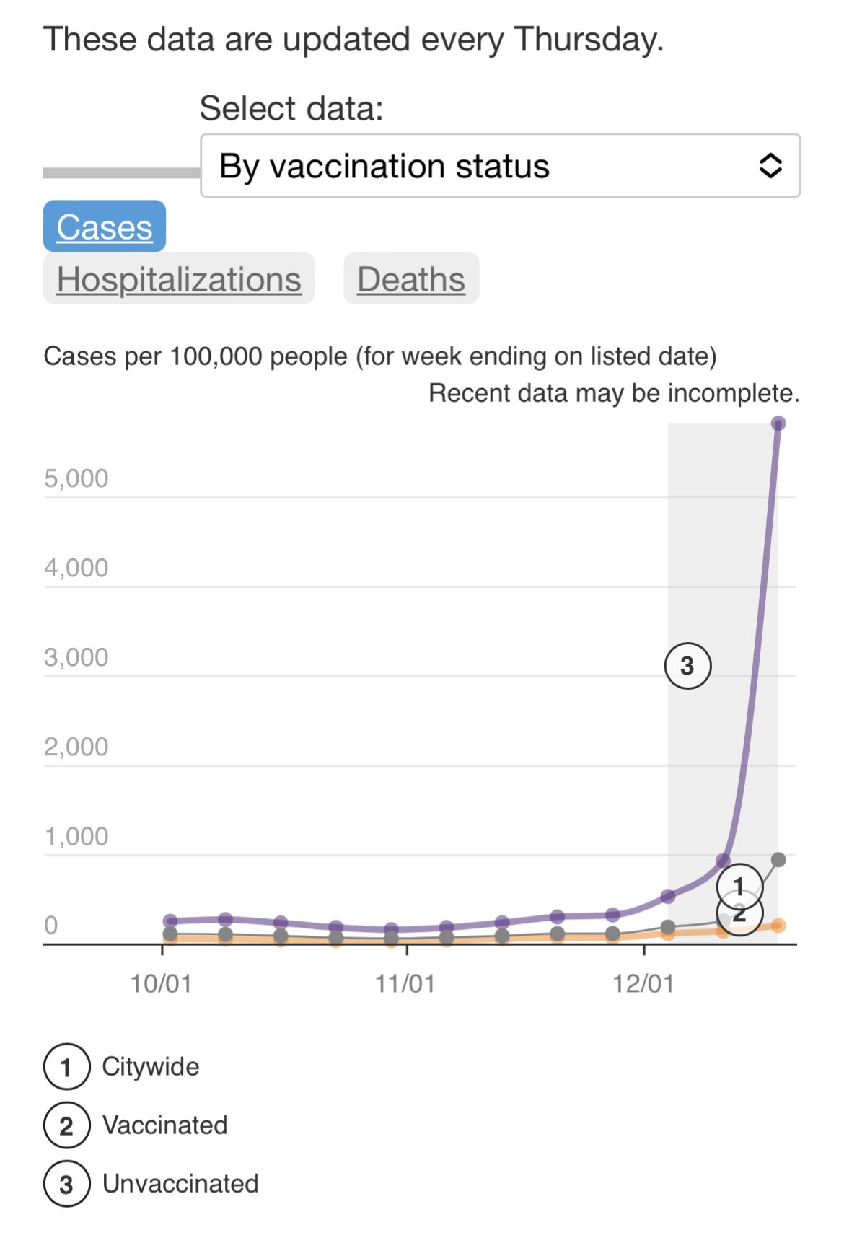Image resolution: width=844 pixels, height=1243 pixels.
Task: Click the Citywide legend label text
Action: point(151,1066)
